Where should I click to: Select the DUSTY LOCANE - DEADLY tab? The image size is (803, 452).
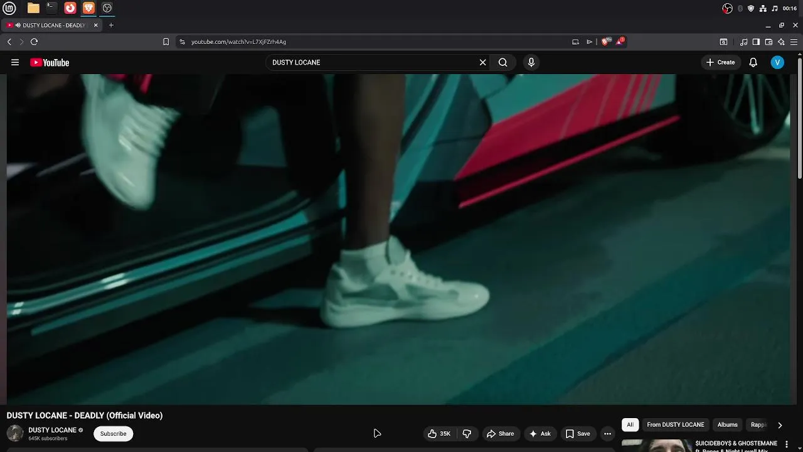(x=51, y=25)
